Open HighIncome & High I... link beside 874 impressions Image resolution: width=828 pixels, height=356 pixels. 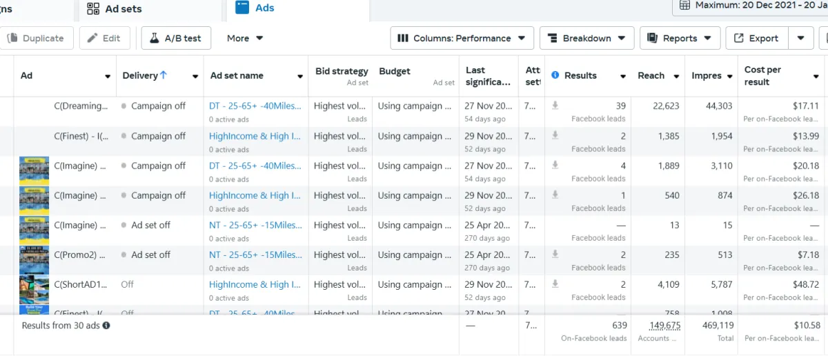pos(255,195)
